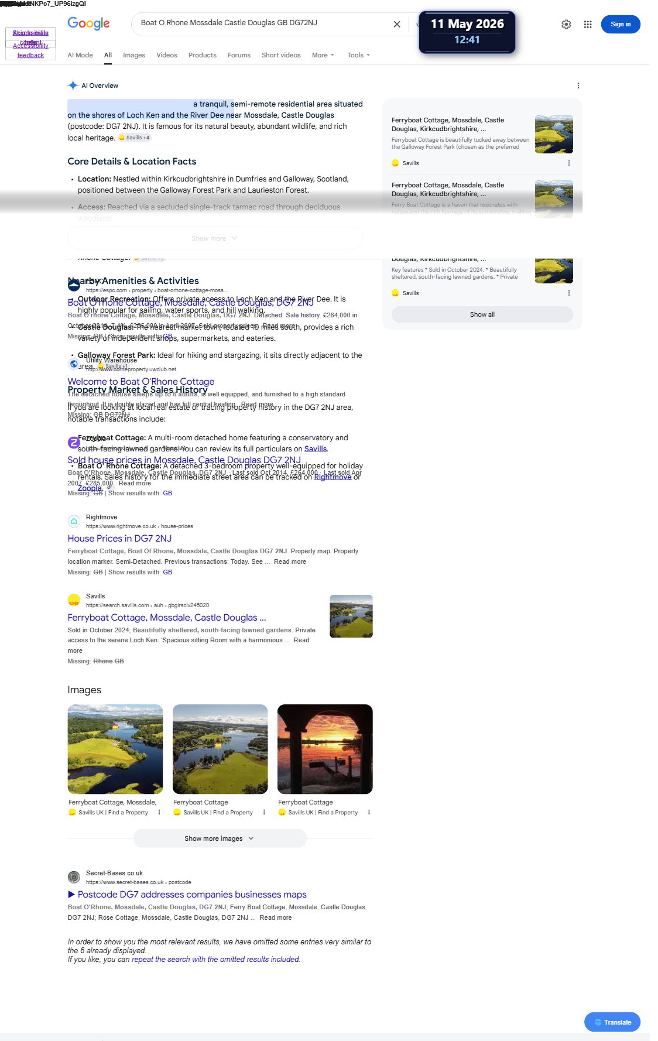This screenshot has width=658, height=1041.
Task: Open the Savills result aerial thumbnail
Action: click(x=351, y=616)
